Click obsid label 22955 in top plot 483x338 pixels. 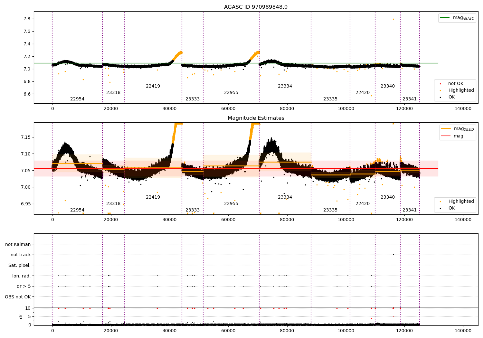point(231,93)
